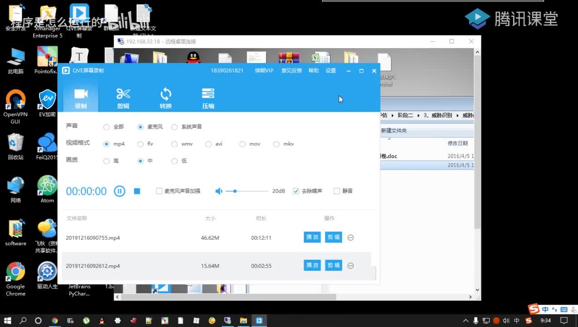Open 驱动人生 desktop icon
This screenshot has width=578, height=327.
(x=47, y=276)
